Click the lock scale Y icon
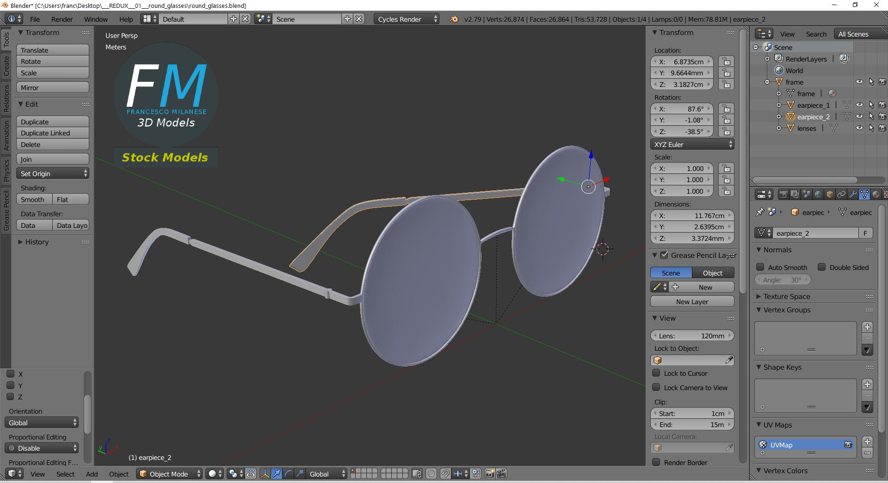The width and height of the screenshot is (888, 483). coord(727,180)
